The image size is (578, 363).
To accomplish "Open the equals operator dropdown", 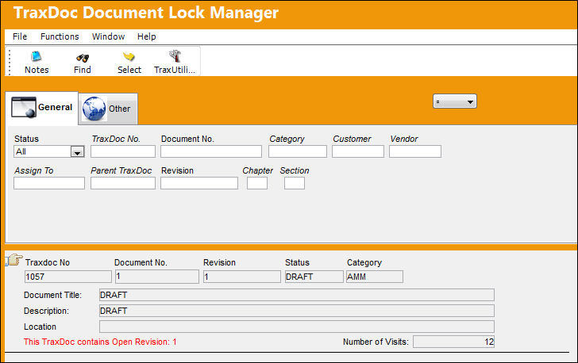I will [x=454, y=101].
